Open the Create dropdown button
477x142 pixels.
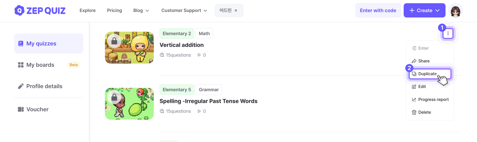coord(424,10)
